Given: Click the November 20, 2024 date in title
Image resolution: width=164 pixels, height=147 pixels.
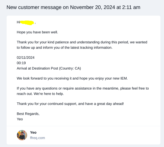Looking at the screenshot, I should click(x=93, y=7).
